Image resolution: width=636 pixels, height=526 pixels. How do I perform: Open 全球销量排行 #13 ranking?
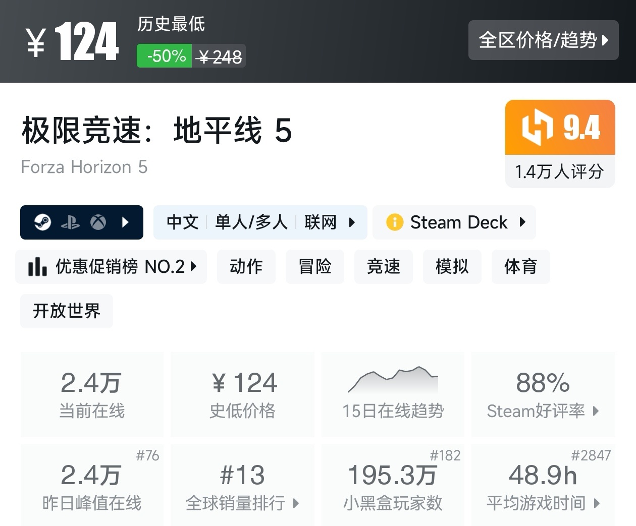point(242,486)
